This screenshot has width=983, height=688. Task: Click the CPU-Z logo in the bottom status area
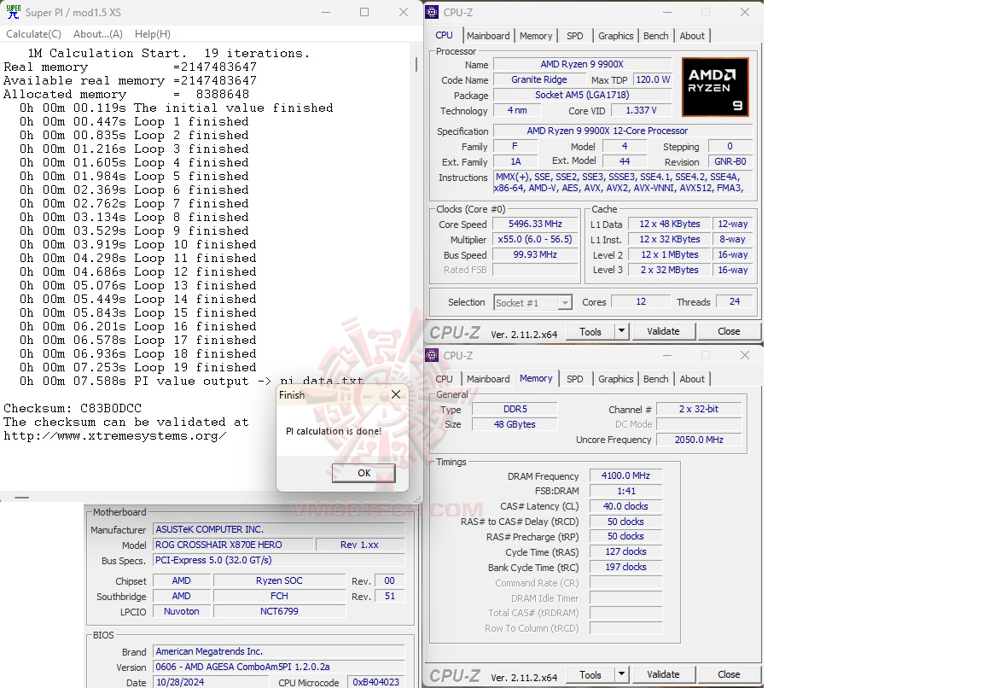tap(455, 674)
